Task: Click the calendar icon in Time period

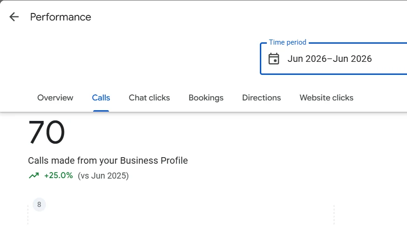Action: [273, 59]
